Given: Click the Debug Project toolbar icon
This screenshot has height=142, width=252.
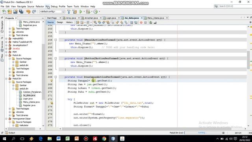Looking at the screenshot, I should click(88, 11).
